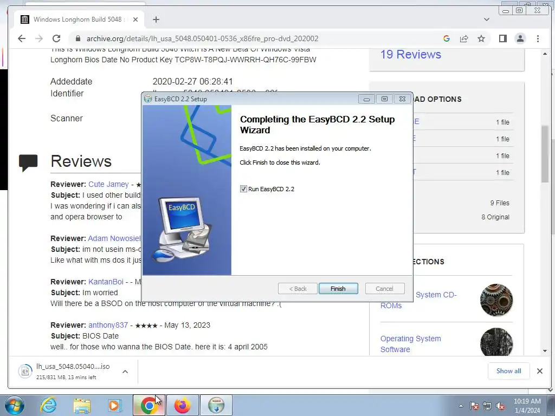Screen dimensions: 555x416
Task: Open the 19 Reviews link
Action: [411, 55]
